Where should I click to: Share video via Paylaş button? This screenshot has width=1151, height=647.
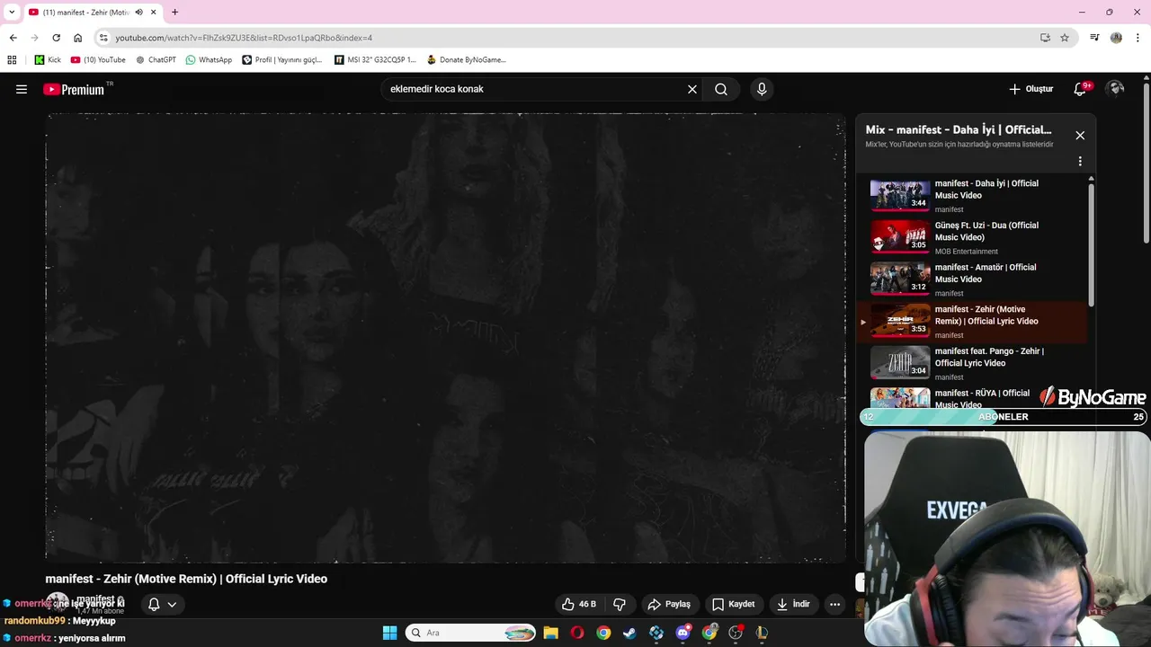tap(670, 604)
